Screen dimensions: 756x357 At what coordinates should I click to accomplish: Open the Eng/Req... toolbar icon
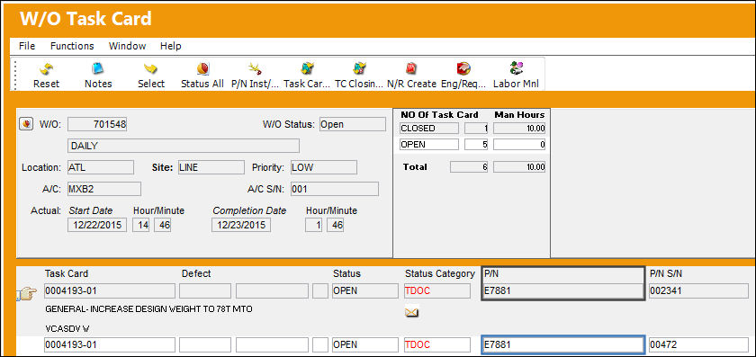coord(463,68)
